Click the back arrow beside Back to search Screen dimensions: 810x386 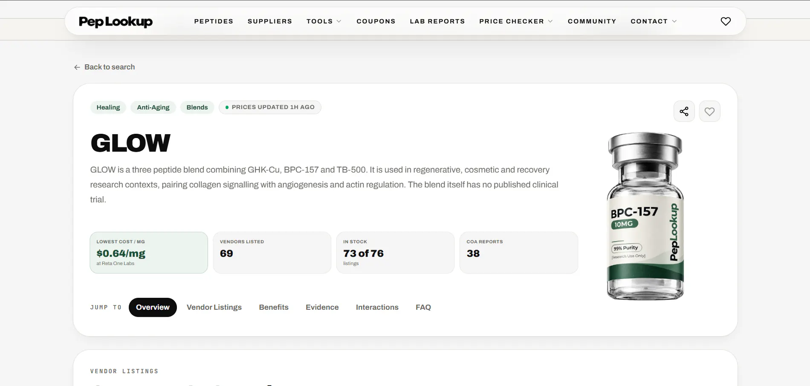(77, 67)
